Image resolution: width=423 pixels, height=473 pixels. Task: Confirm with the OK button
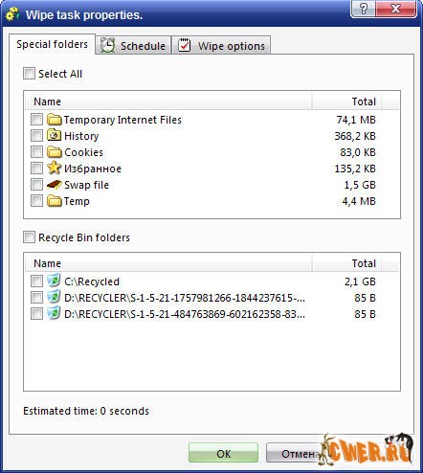(x=223, y=453)
